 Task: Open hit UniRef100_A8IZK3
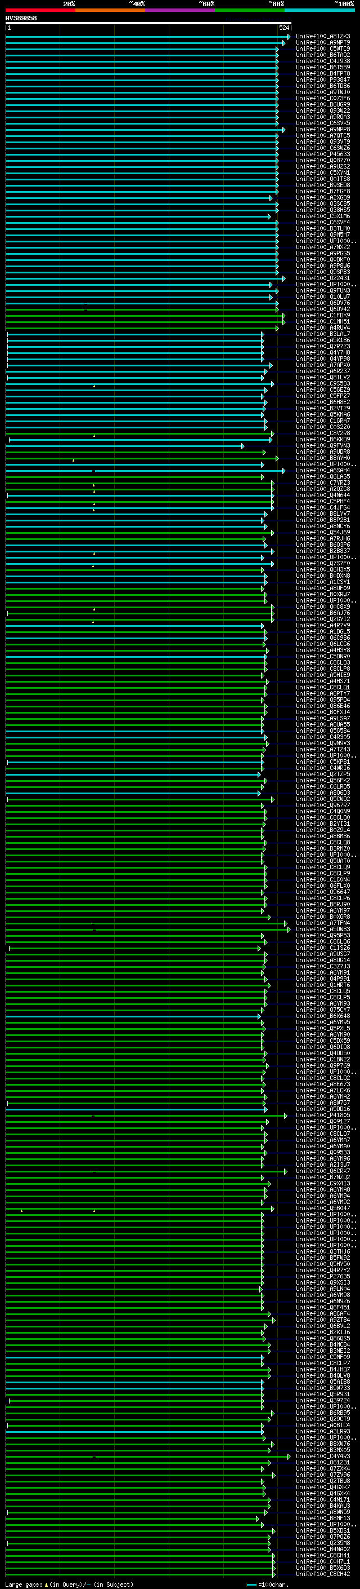coord(323,37)
